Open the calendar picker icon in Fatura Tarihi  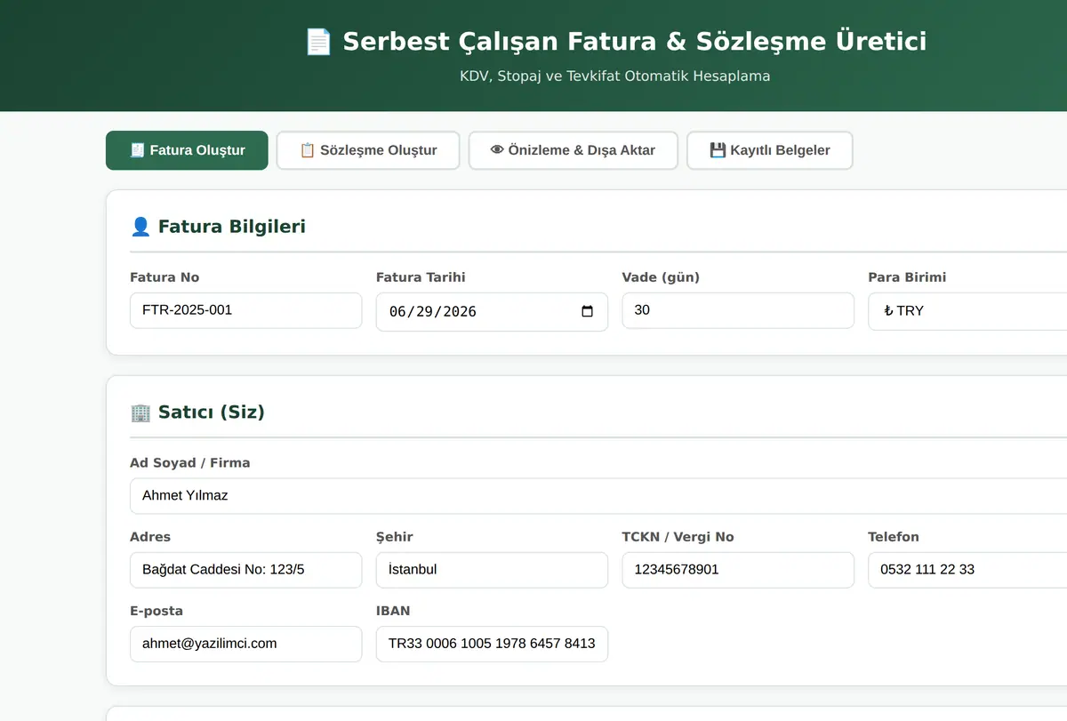(x=587, y=312)
